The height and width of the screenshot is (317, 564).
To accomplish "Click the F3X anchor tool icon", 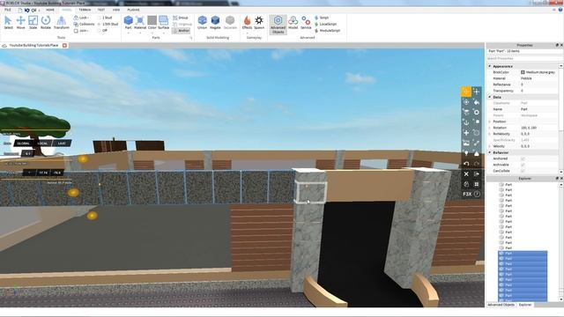I will pos(466,122).
